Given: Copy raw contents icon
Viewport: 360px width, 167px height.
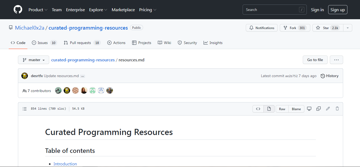Looking at the screenshot, I should click(319, 109).
